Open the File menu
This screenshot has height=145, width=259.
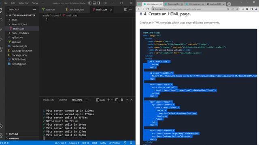point(6,3)
